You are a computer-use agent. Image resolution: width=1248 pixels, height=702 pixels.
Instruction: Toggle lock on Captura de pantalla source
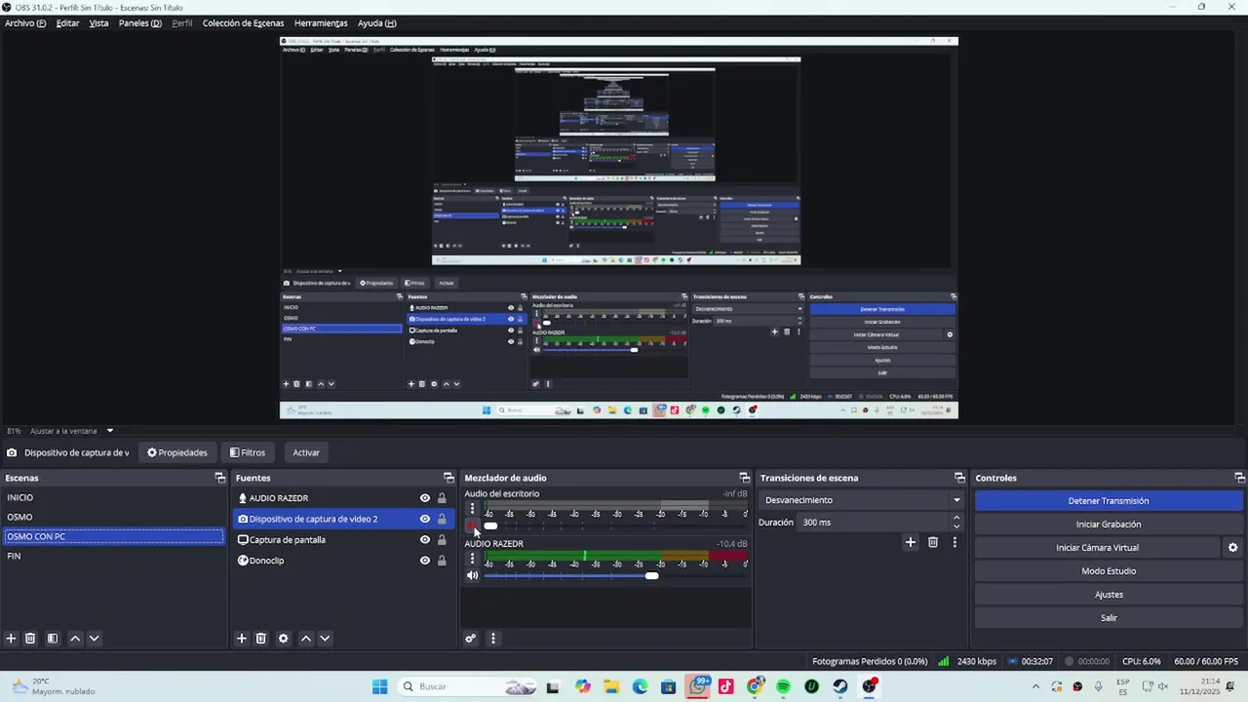click(x=442, y=540)
